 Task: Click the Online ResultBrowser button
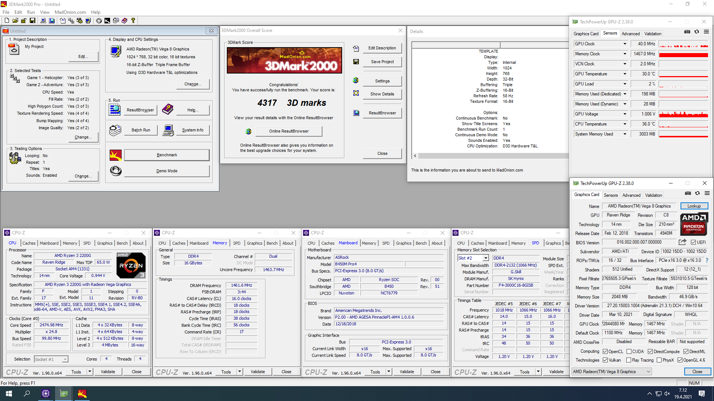289,131
